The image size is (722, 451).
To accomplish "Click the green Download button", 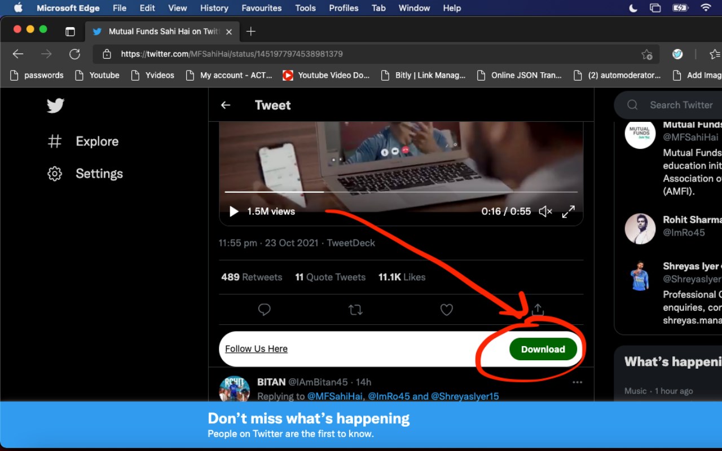I will [543, 349].
